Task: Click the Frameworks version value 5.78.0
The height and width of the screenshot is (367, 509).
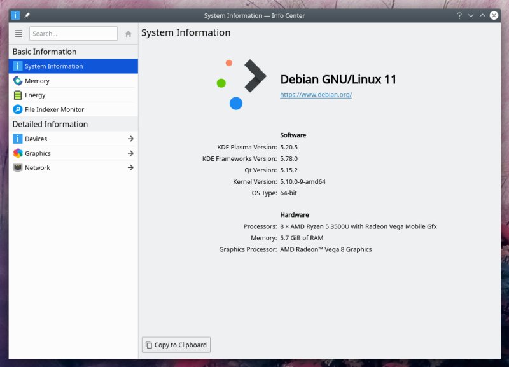Action: tap(289, 158)
